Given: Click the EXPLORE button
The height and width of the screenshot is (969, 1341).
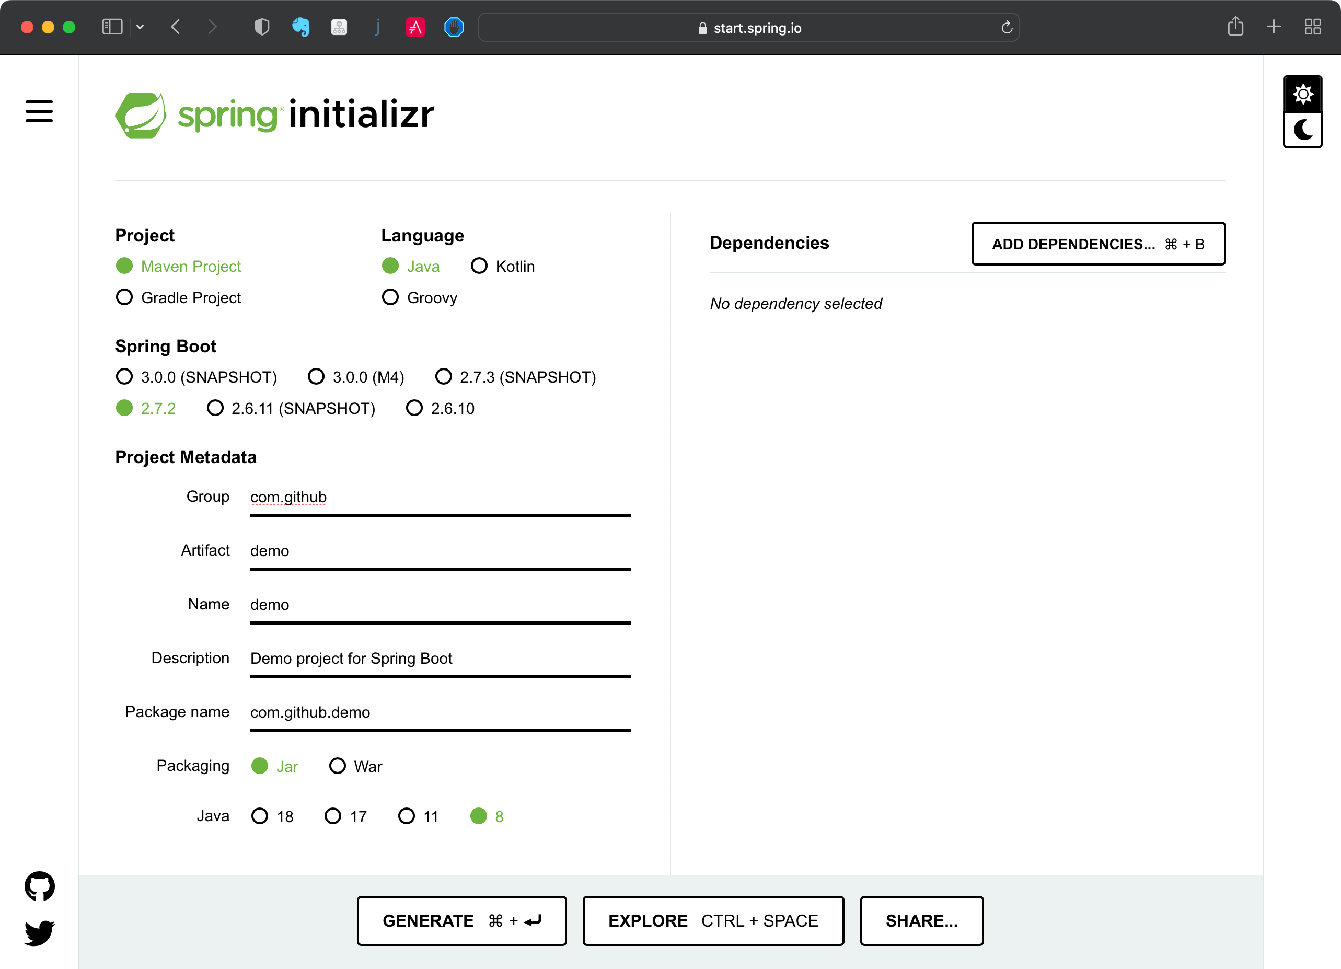Looking at the screenshot, I should [x=712, y=920].
